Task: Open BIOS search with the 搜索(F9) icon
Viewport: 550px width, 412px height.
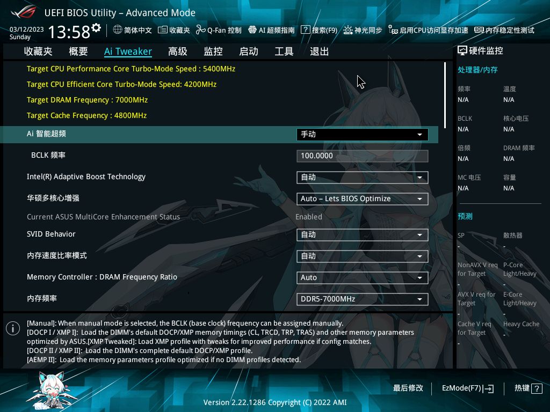Action: pyautogui.click(x=320, y=30)
